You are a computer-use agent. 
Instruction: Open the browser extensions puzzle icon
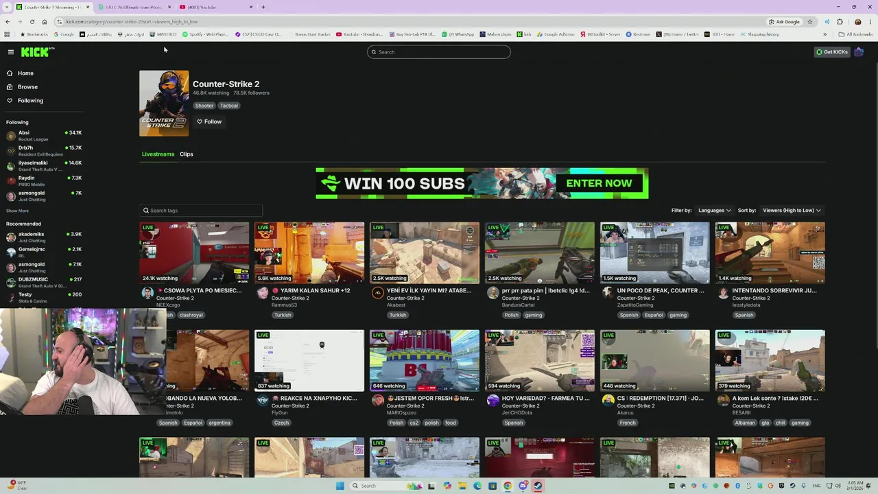tap(840, 21)
